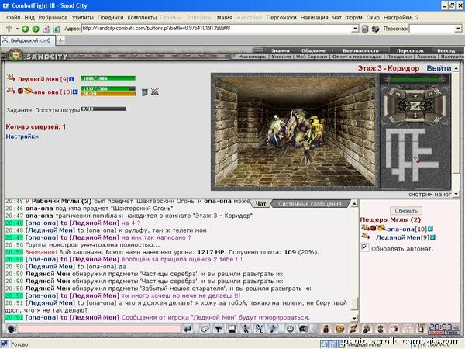465x349 pixels.
Task: Open the Навигация menu
Action: [314, 18]
